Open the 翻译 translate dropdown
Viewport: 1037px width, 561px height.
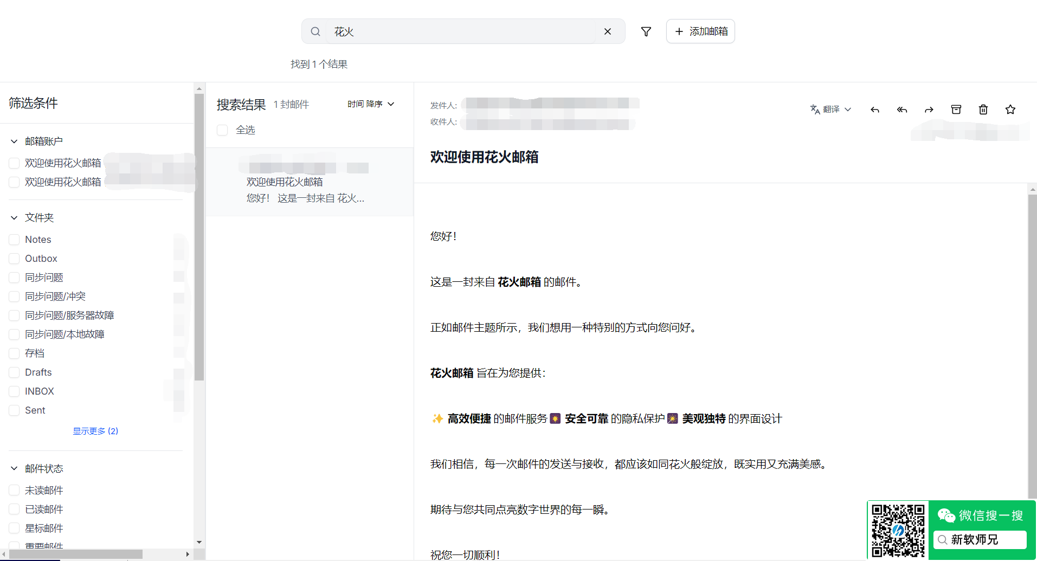click(x=830, y=109)
